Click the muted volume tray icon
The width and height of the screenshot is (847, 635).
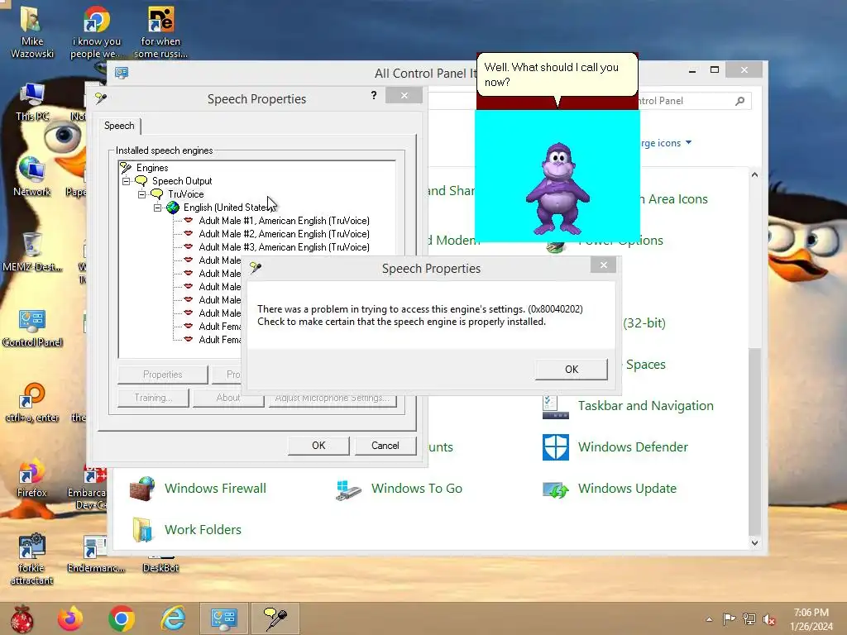pos(769,619)
